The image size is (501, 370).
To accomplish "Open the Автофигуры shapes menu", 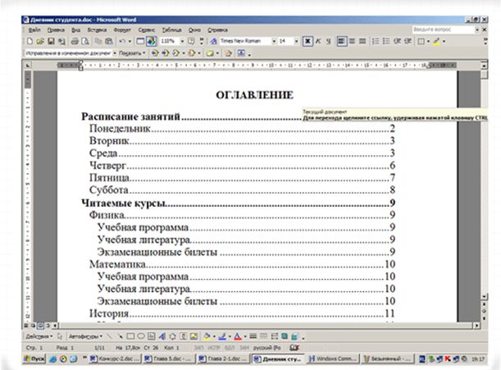I will [85, 336].
